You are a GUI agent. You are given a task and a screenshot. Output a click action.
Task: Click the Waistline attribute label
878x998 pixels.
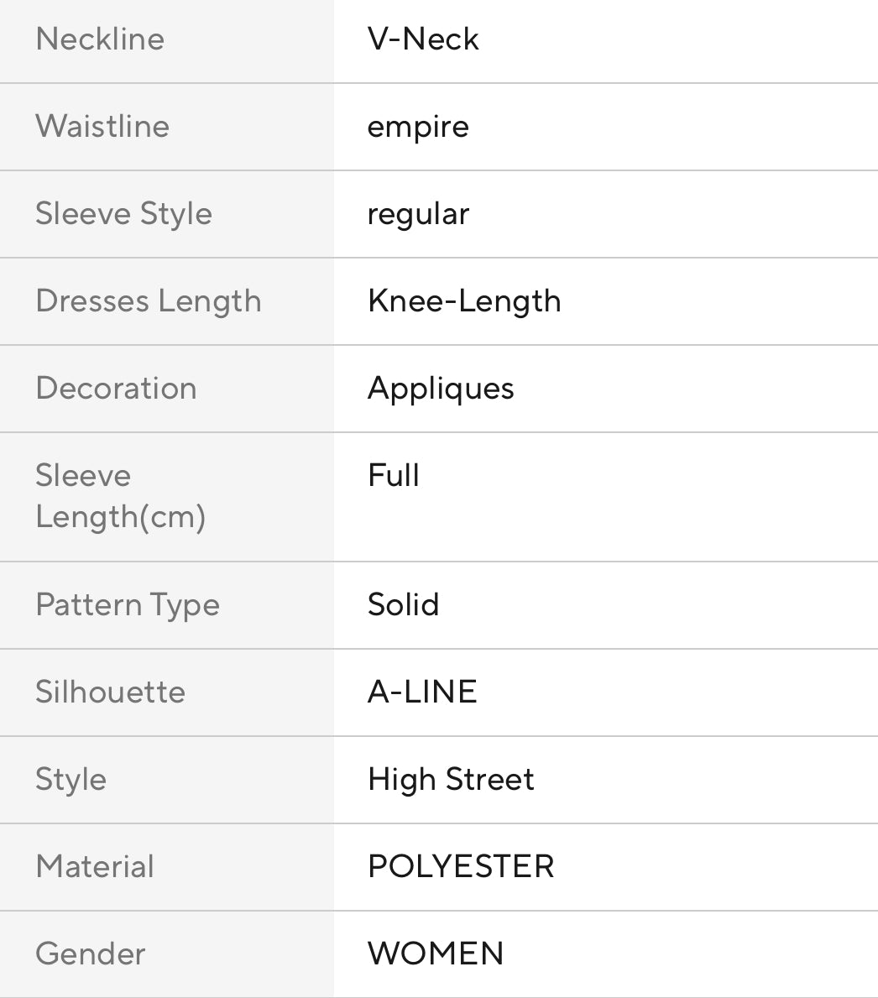click(x=102, y=127)
